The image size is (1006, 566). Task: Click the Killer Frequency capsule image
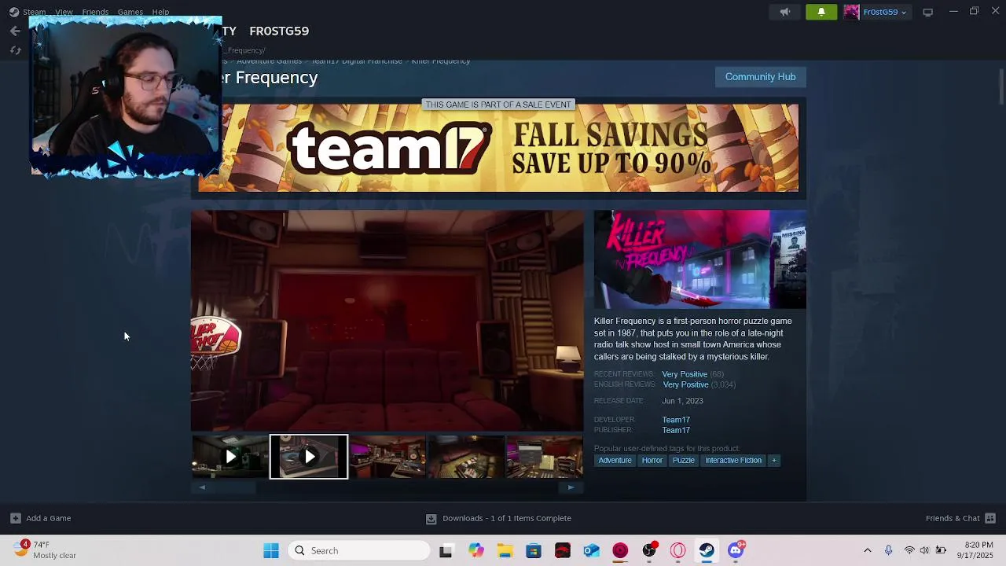[x=699, y=259]
